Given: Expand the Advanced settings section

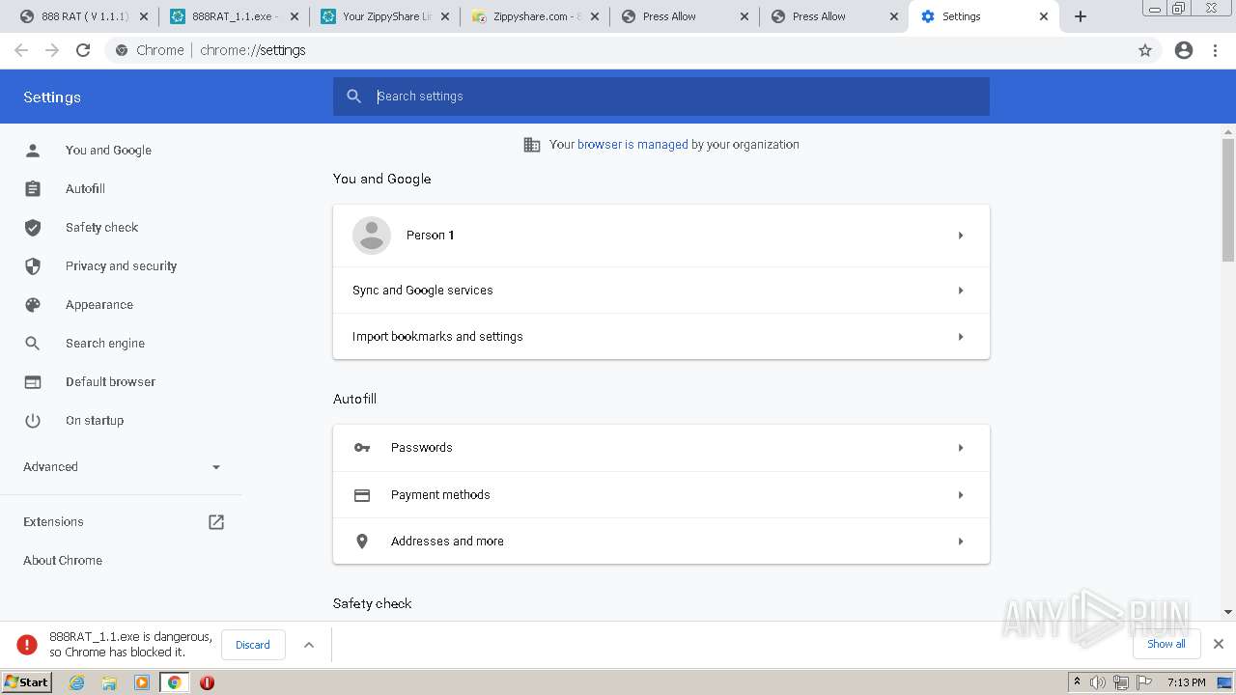Looking at the screenshot, I should point(123,466).
